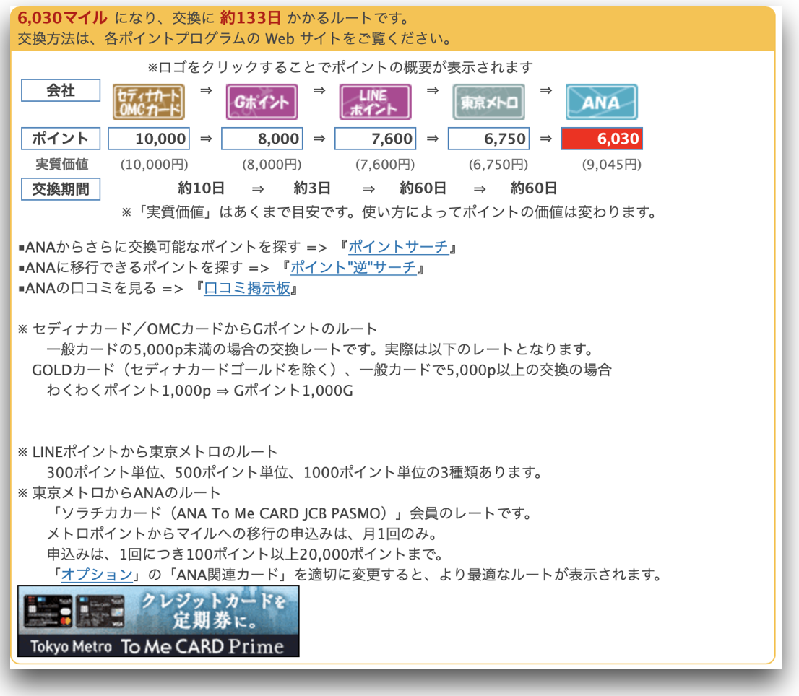Click the LINEポイント logo
799x696 pixels.
click(x=375, y=102)
